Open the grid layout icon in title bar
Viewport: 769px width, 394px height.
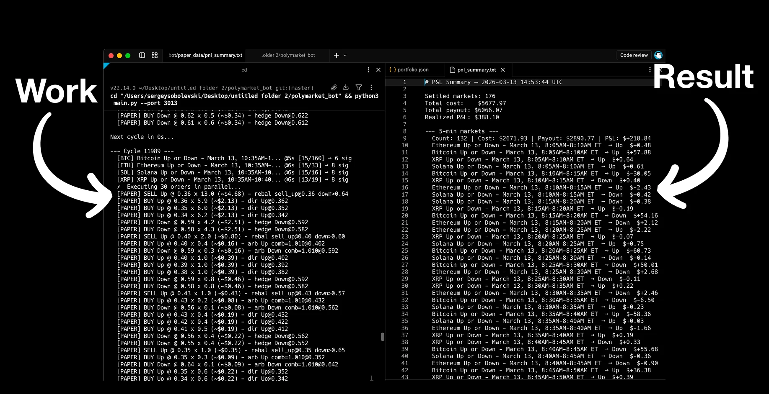click(155, 55)
